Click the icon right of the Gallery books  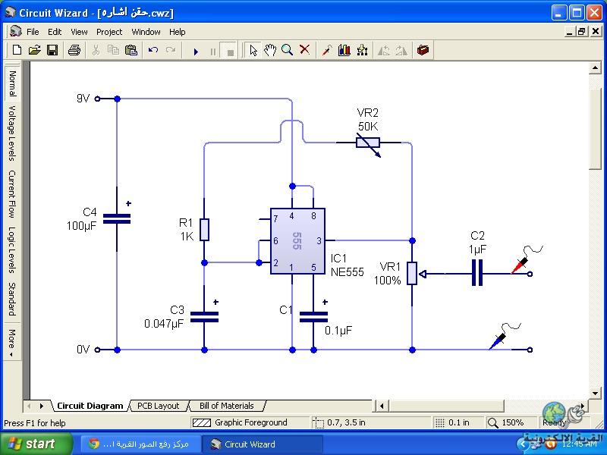(363, 50)
